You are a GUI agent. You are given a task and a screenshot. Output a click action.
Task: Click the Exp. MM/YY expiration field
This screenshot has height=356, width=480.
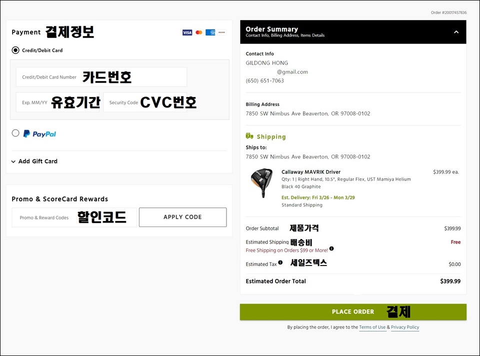click(58, 102)
